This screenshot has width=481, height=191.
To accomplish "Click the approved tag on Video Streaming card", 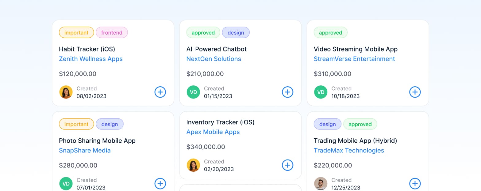I will pos(330,32).
